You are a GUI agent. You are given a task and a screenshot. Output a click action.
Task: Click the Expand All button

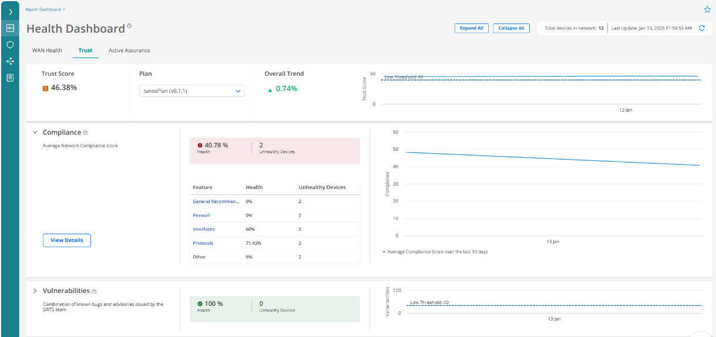[x=471, y=28]
